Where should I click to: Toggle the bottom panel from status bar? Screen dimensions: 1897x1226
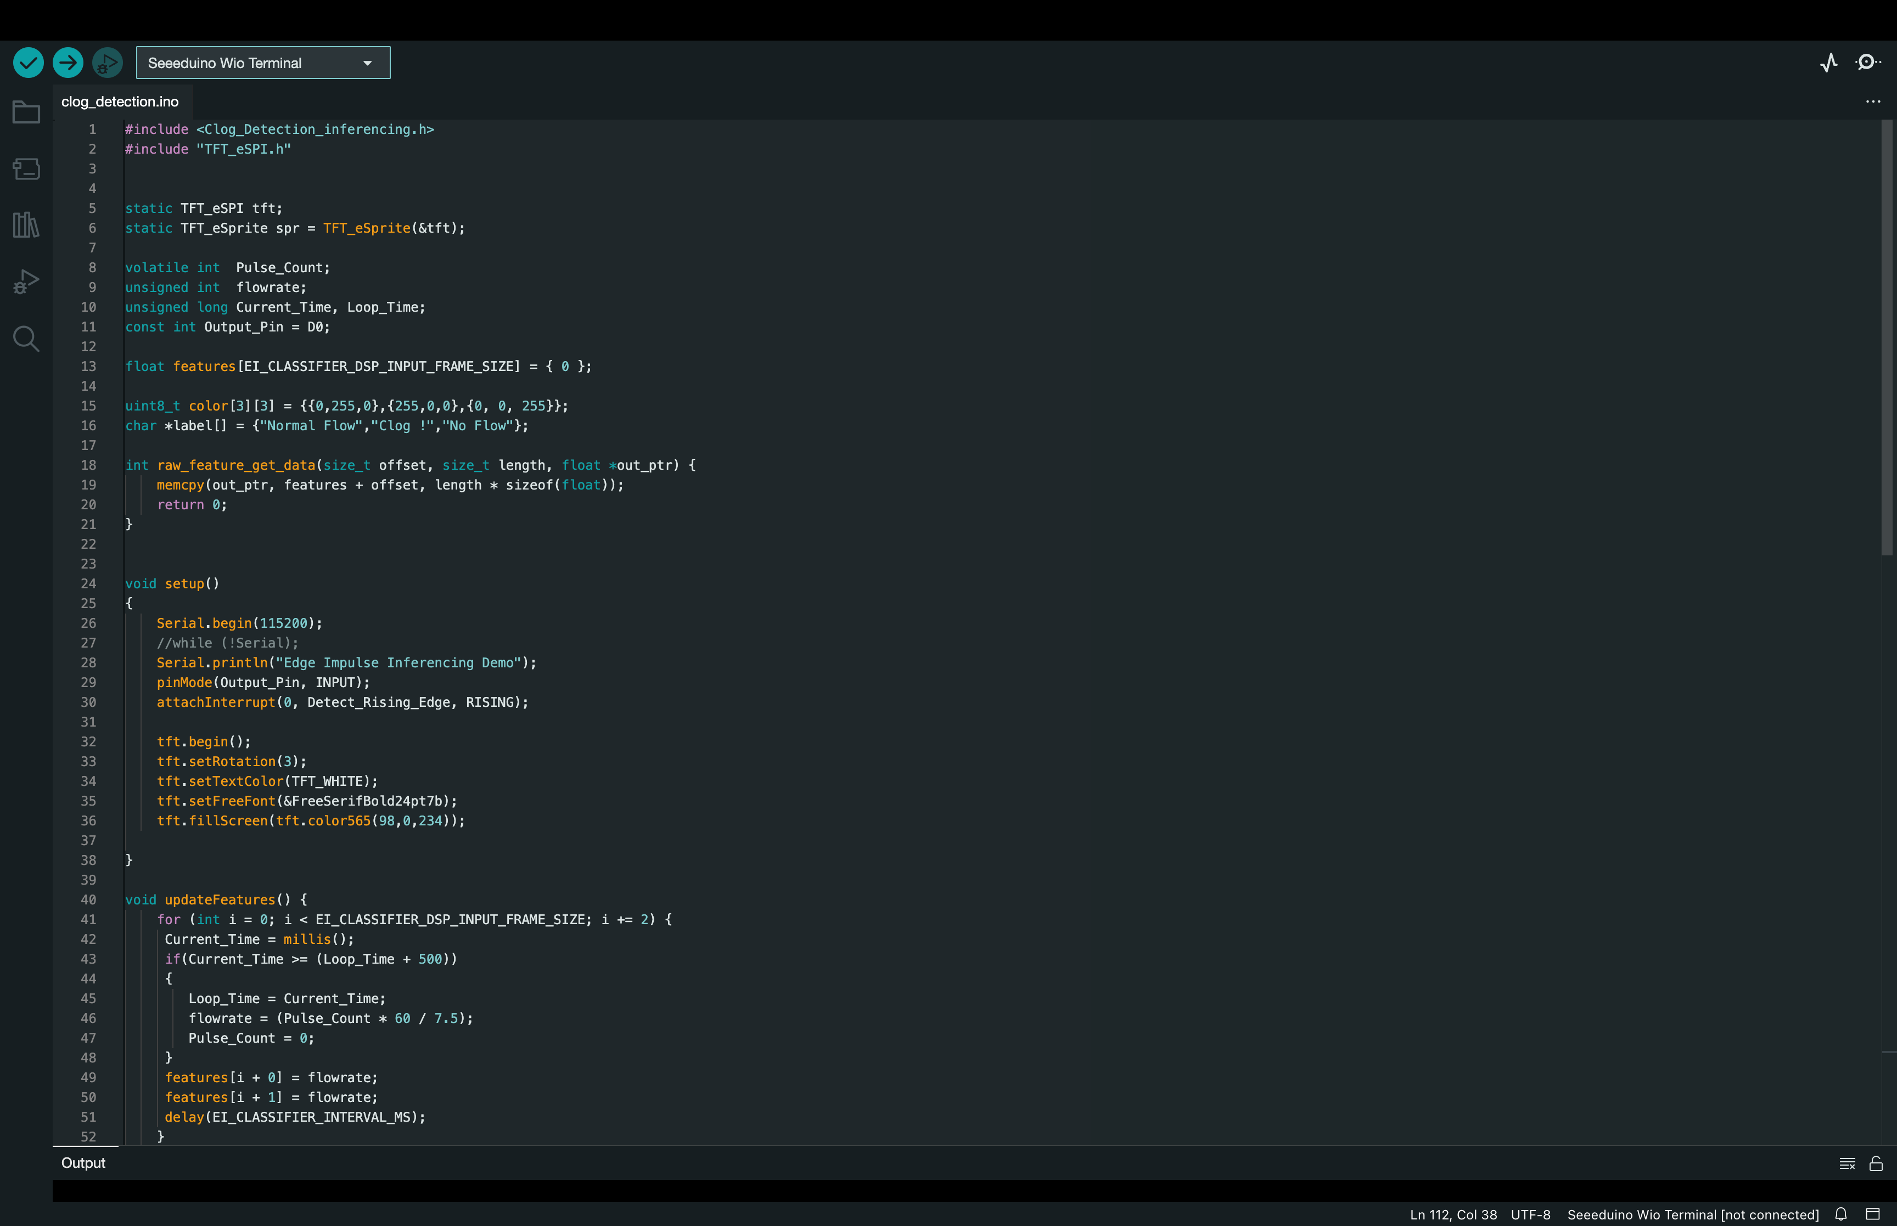tap(1872, 1214)
